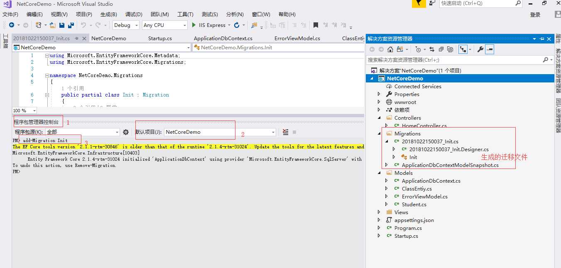Switch to the ApplicationDbContext.cs tab
Image resolution: width=561 pixels, height=268 pixels.
tap(223, 39)
